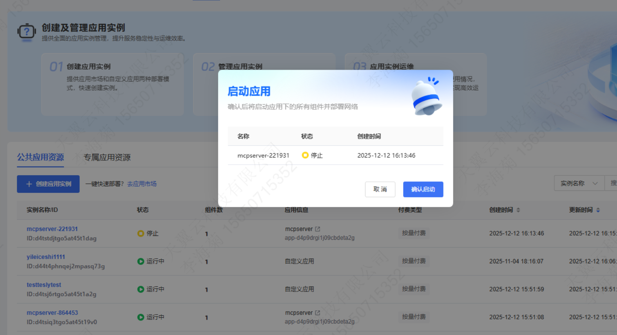Open external link icon beside mcpserver in first row
This screenshot has height=335, width=617.
click(x=318, y=229)
